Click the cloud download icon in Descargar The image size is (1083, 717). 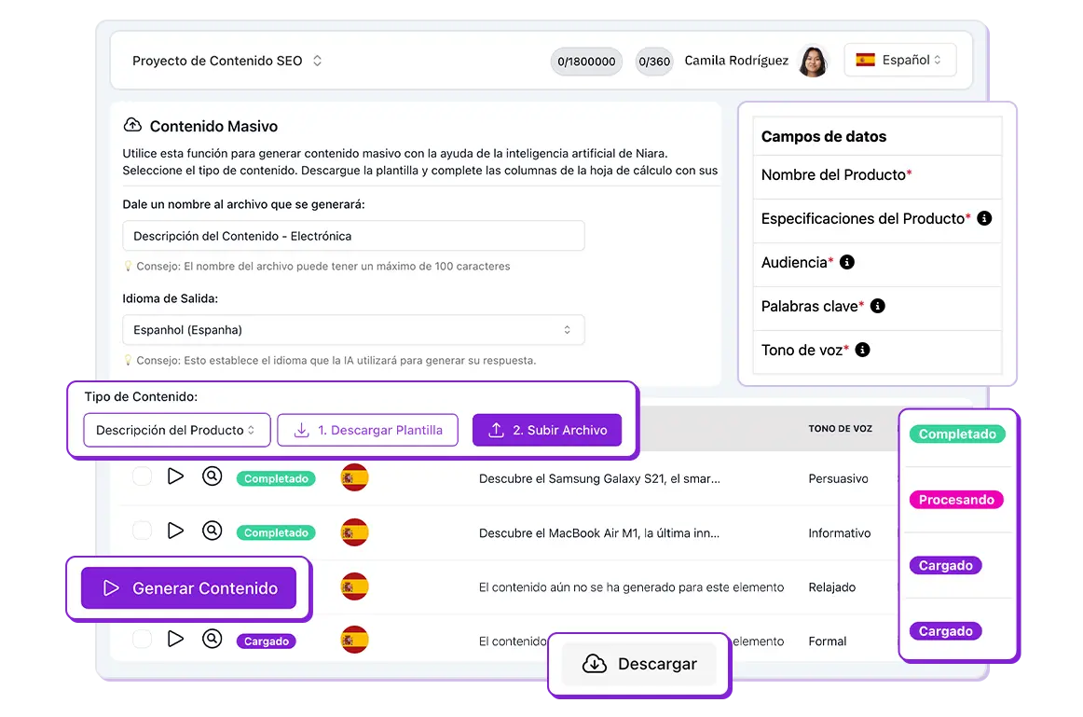(x=594, y=664)
